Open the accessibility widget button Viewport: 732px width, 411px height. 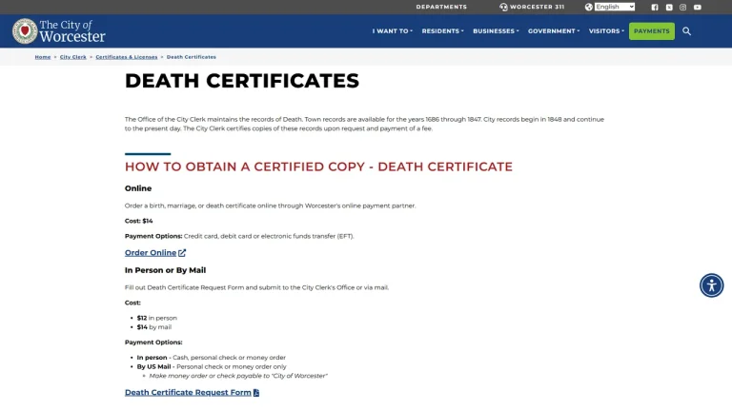(x=711, y=285)
